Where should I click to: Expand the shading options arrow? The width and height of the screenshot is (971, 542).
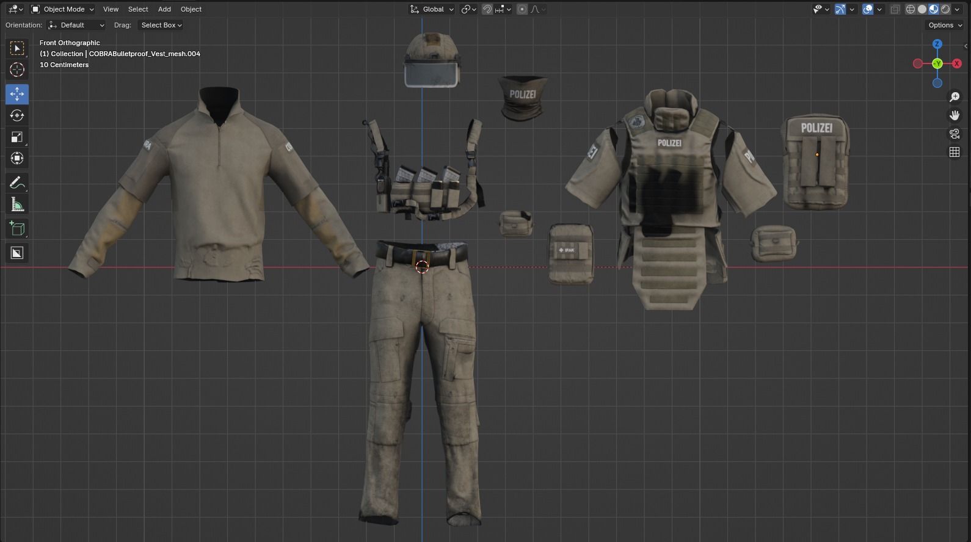(x=957, y=9)
